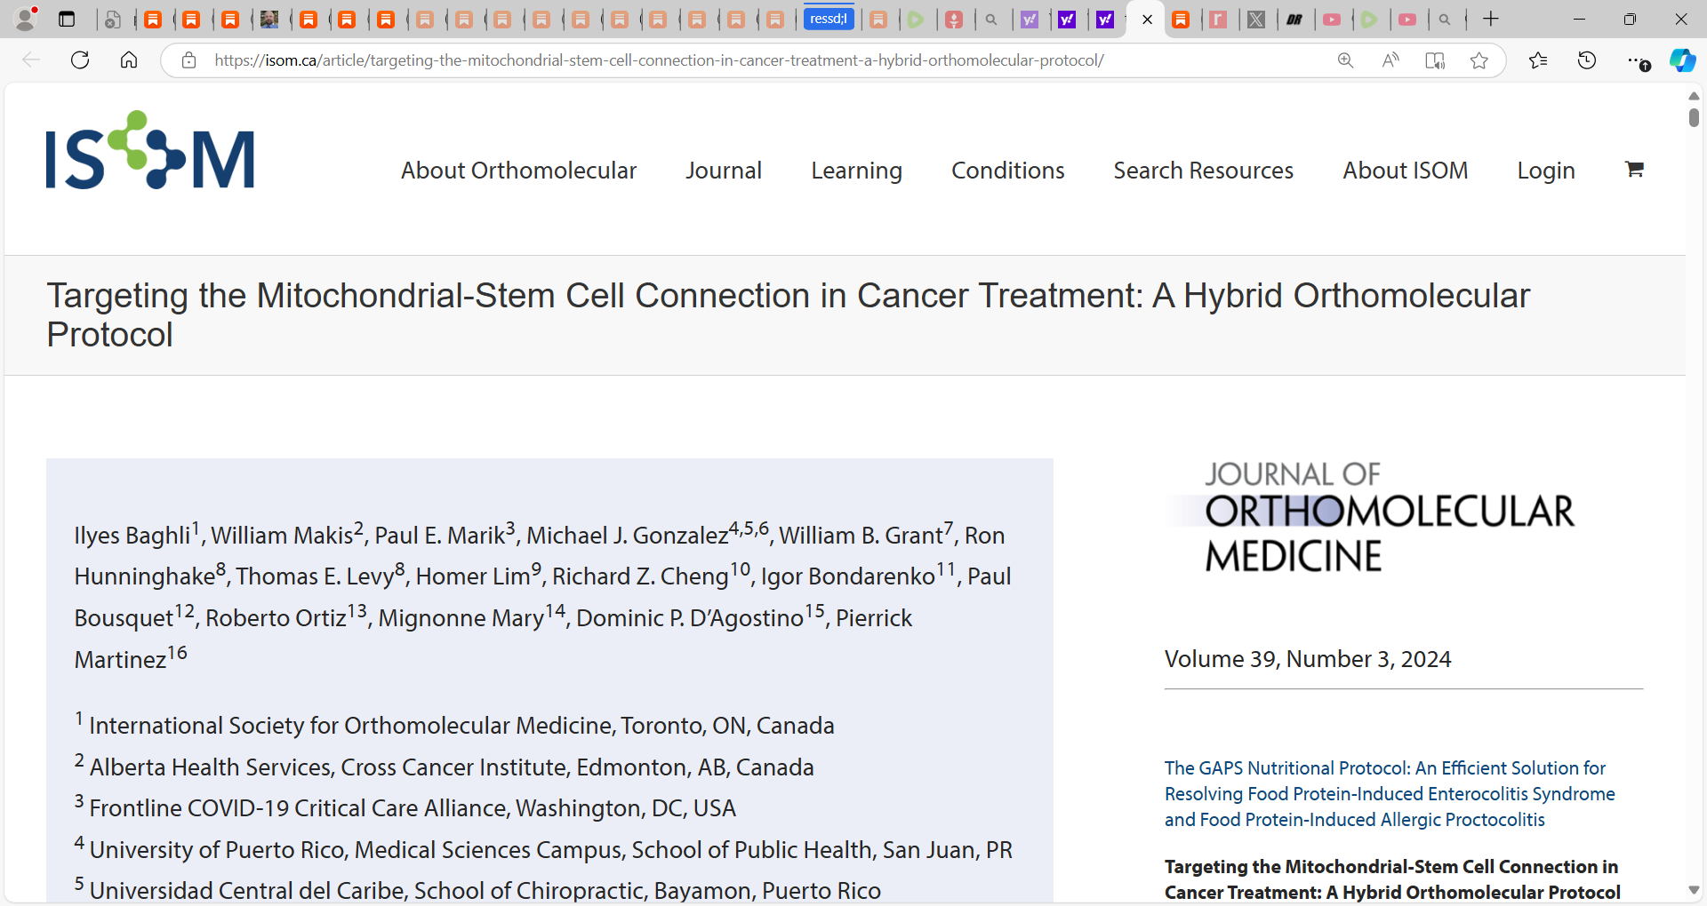1707x906 pixels.
Task: Open the GAPS Nutritional Protocol article link
Action: (x=1390, y=793)
